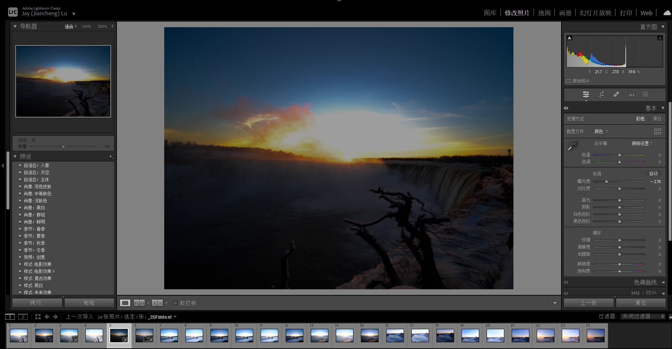Image resolution: width=672 pixels, height=349 pixels.
Task: Activate the Crop Overlay tool
Action: click(x=601, y=94)
